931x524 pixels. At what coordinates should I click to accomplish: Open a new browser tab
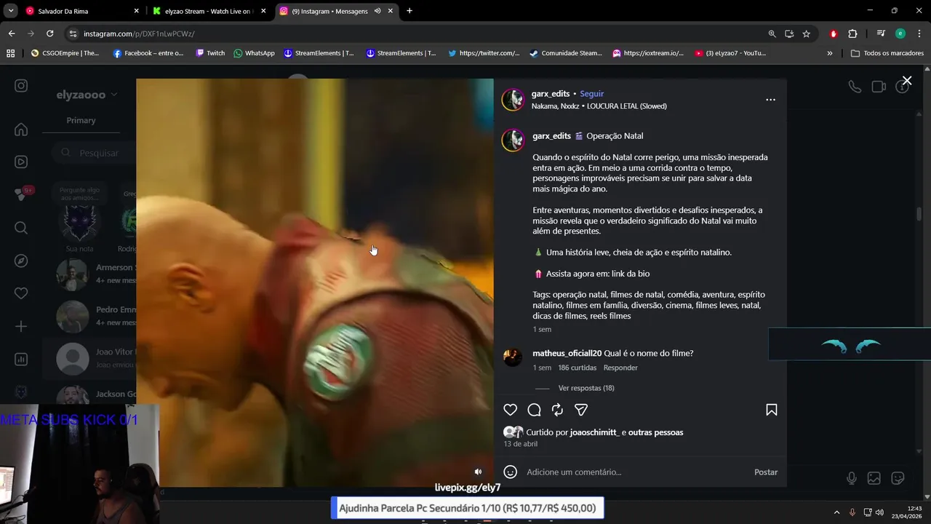pos(409,11)
